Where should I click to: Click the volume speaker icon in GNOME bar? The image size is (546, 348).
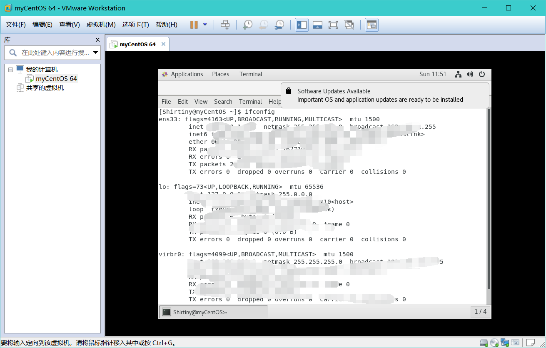pyautogui.click(x=470, y=74)
